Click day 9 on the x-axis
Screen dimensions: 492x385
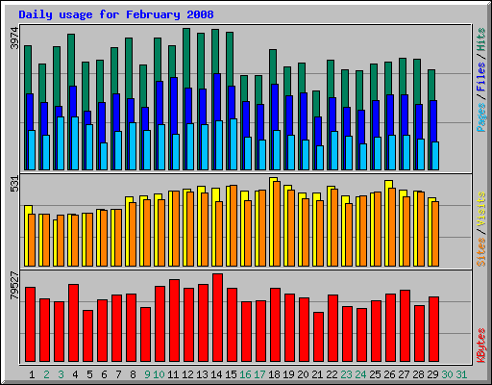pos(147,374)
